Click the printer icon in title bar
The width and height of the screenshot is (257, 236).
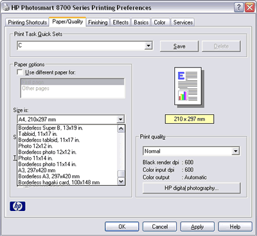click(x=6, y=8)
